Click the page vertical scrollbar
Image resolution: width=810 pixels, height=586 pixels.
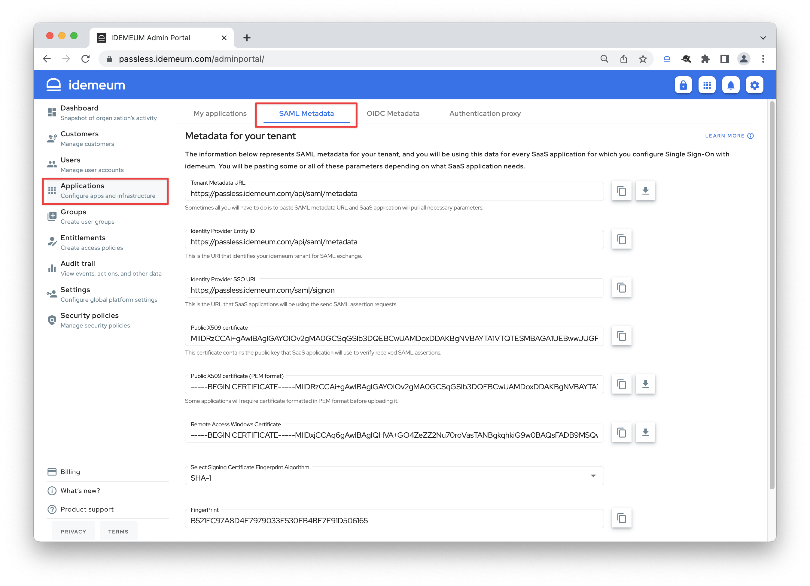tap(772, 295)
